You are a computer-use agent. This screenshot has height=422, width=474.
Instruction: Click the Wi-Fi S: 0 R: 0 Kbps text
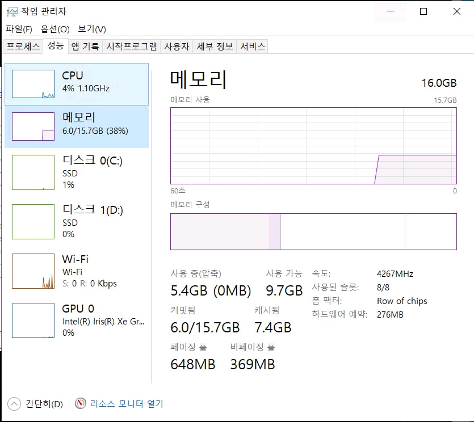(x=90, y=284)
